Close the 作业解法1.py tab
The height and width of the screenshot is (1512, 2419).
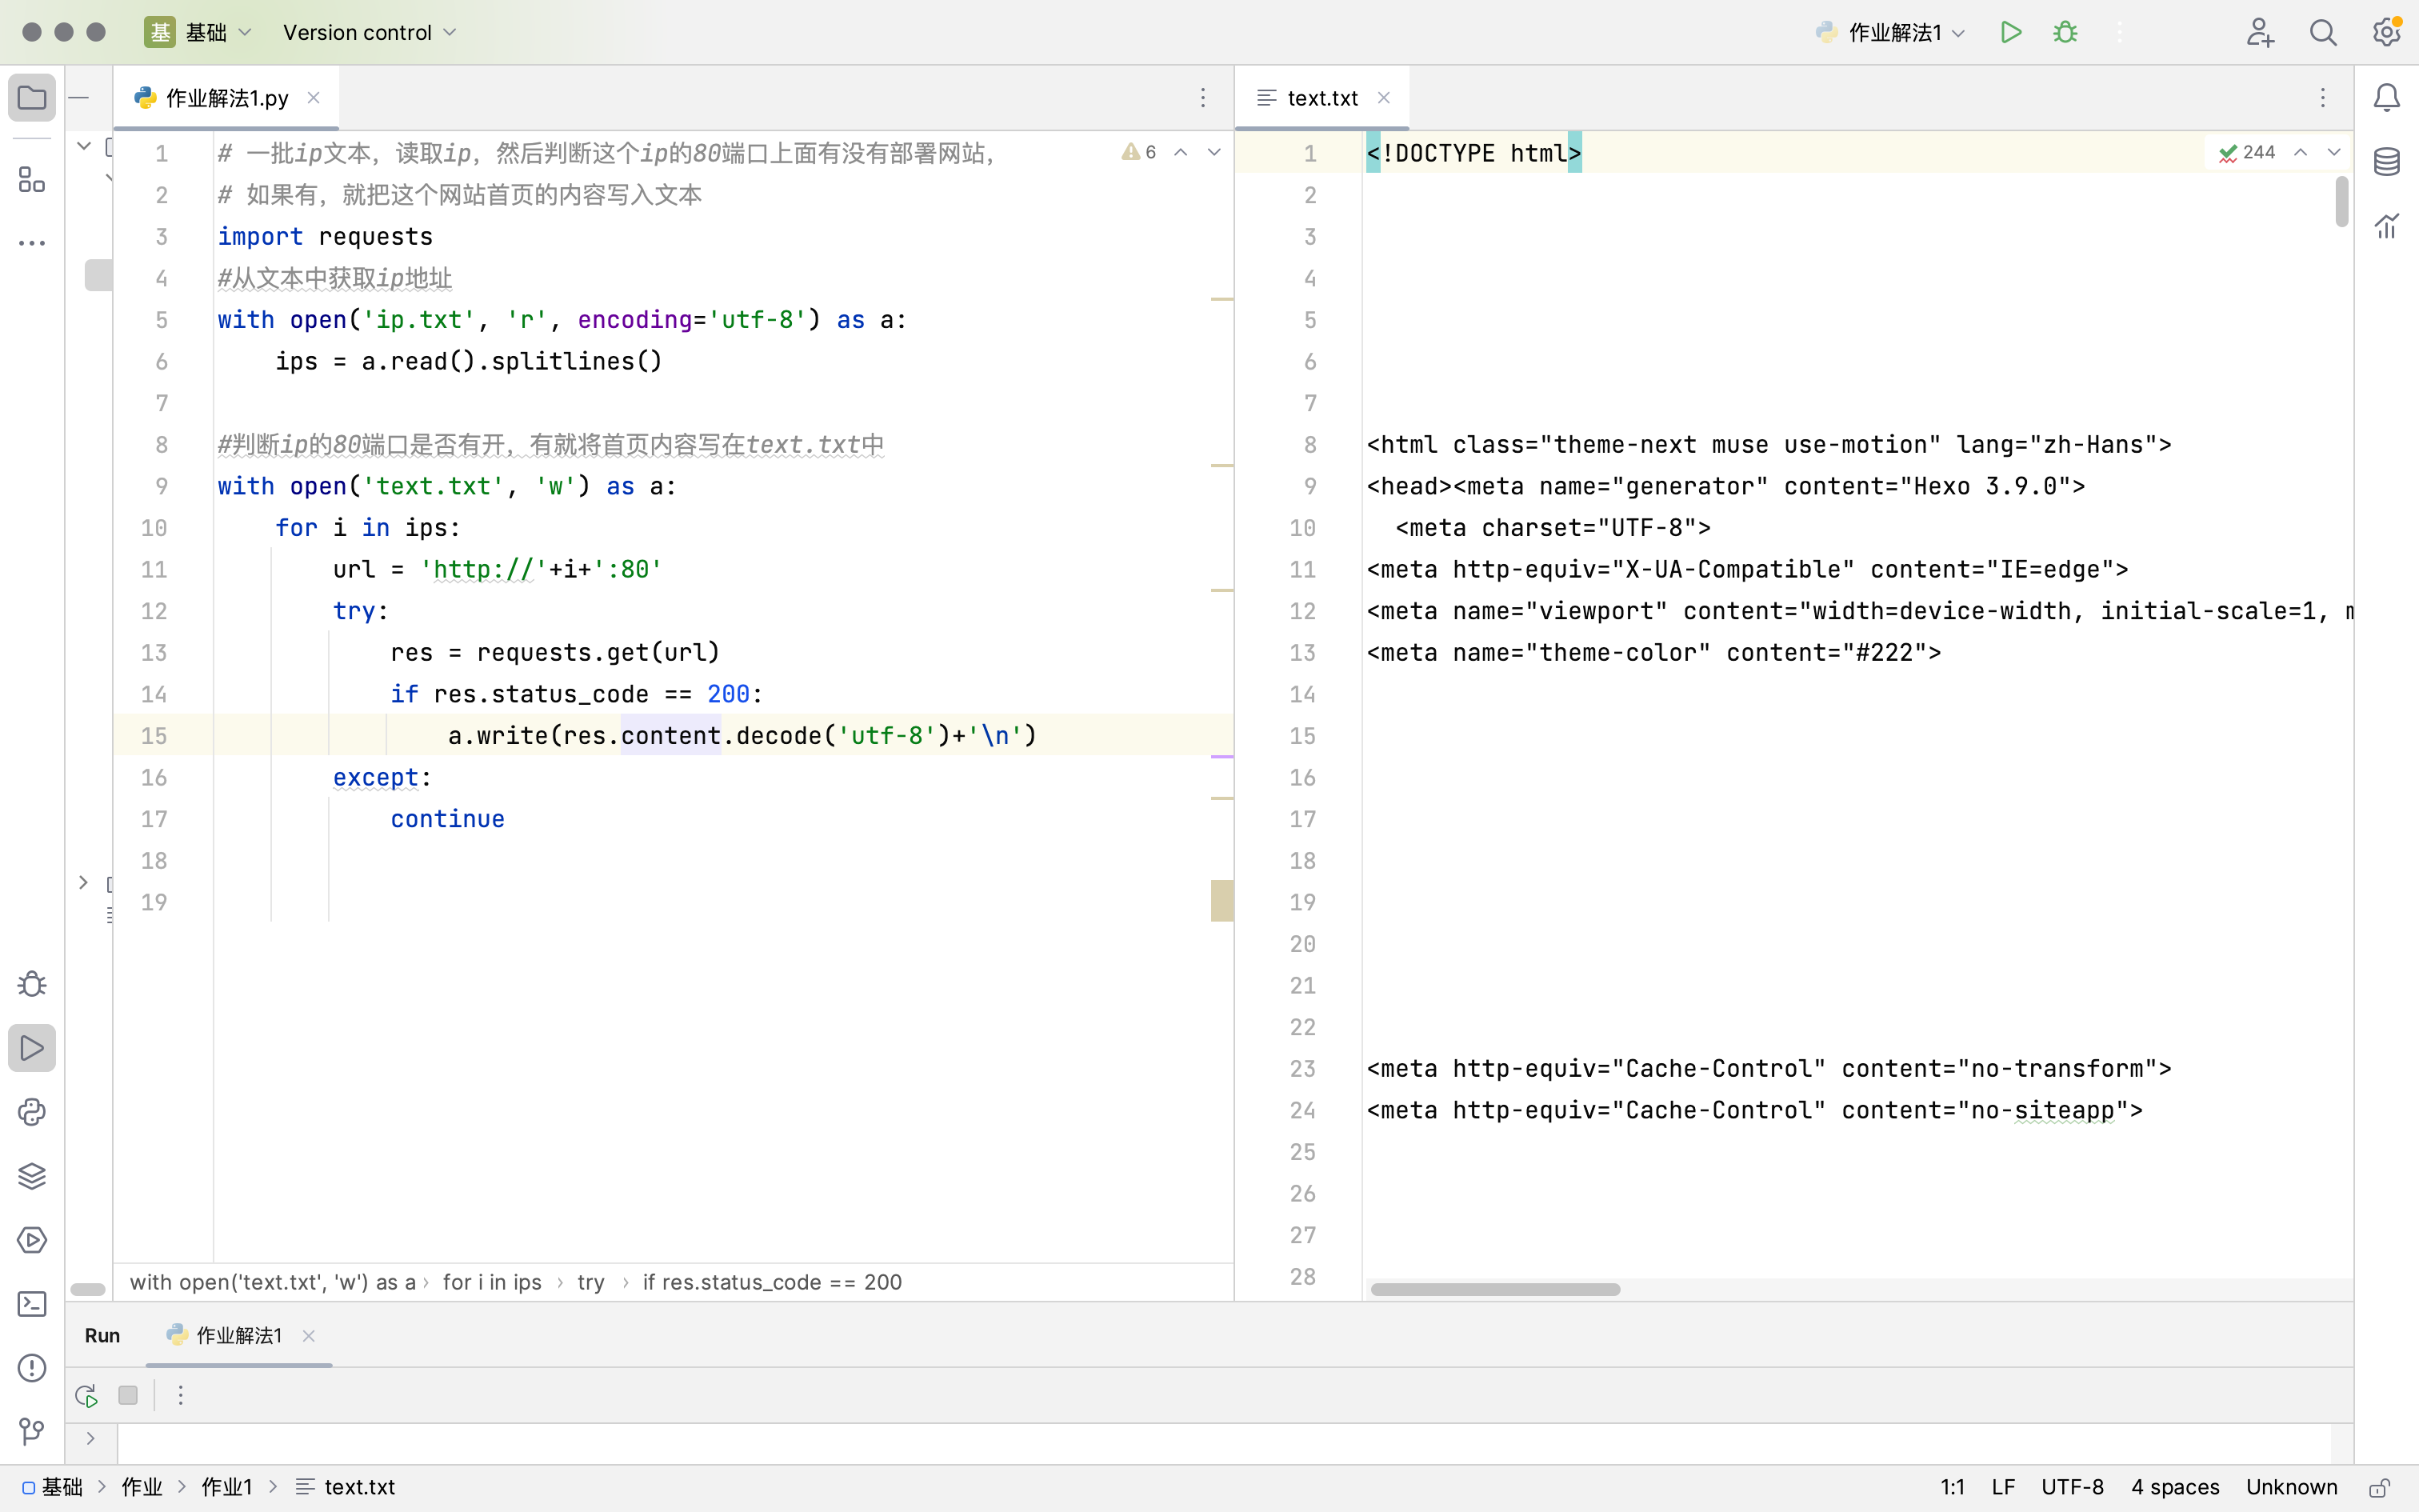[314, 97]
